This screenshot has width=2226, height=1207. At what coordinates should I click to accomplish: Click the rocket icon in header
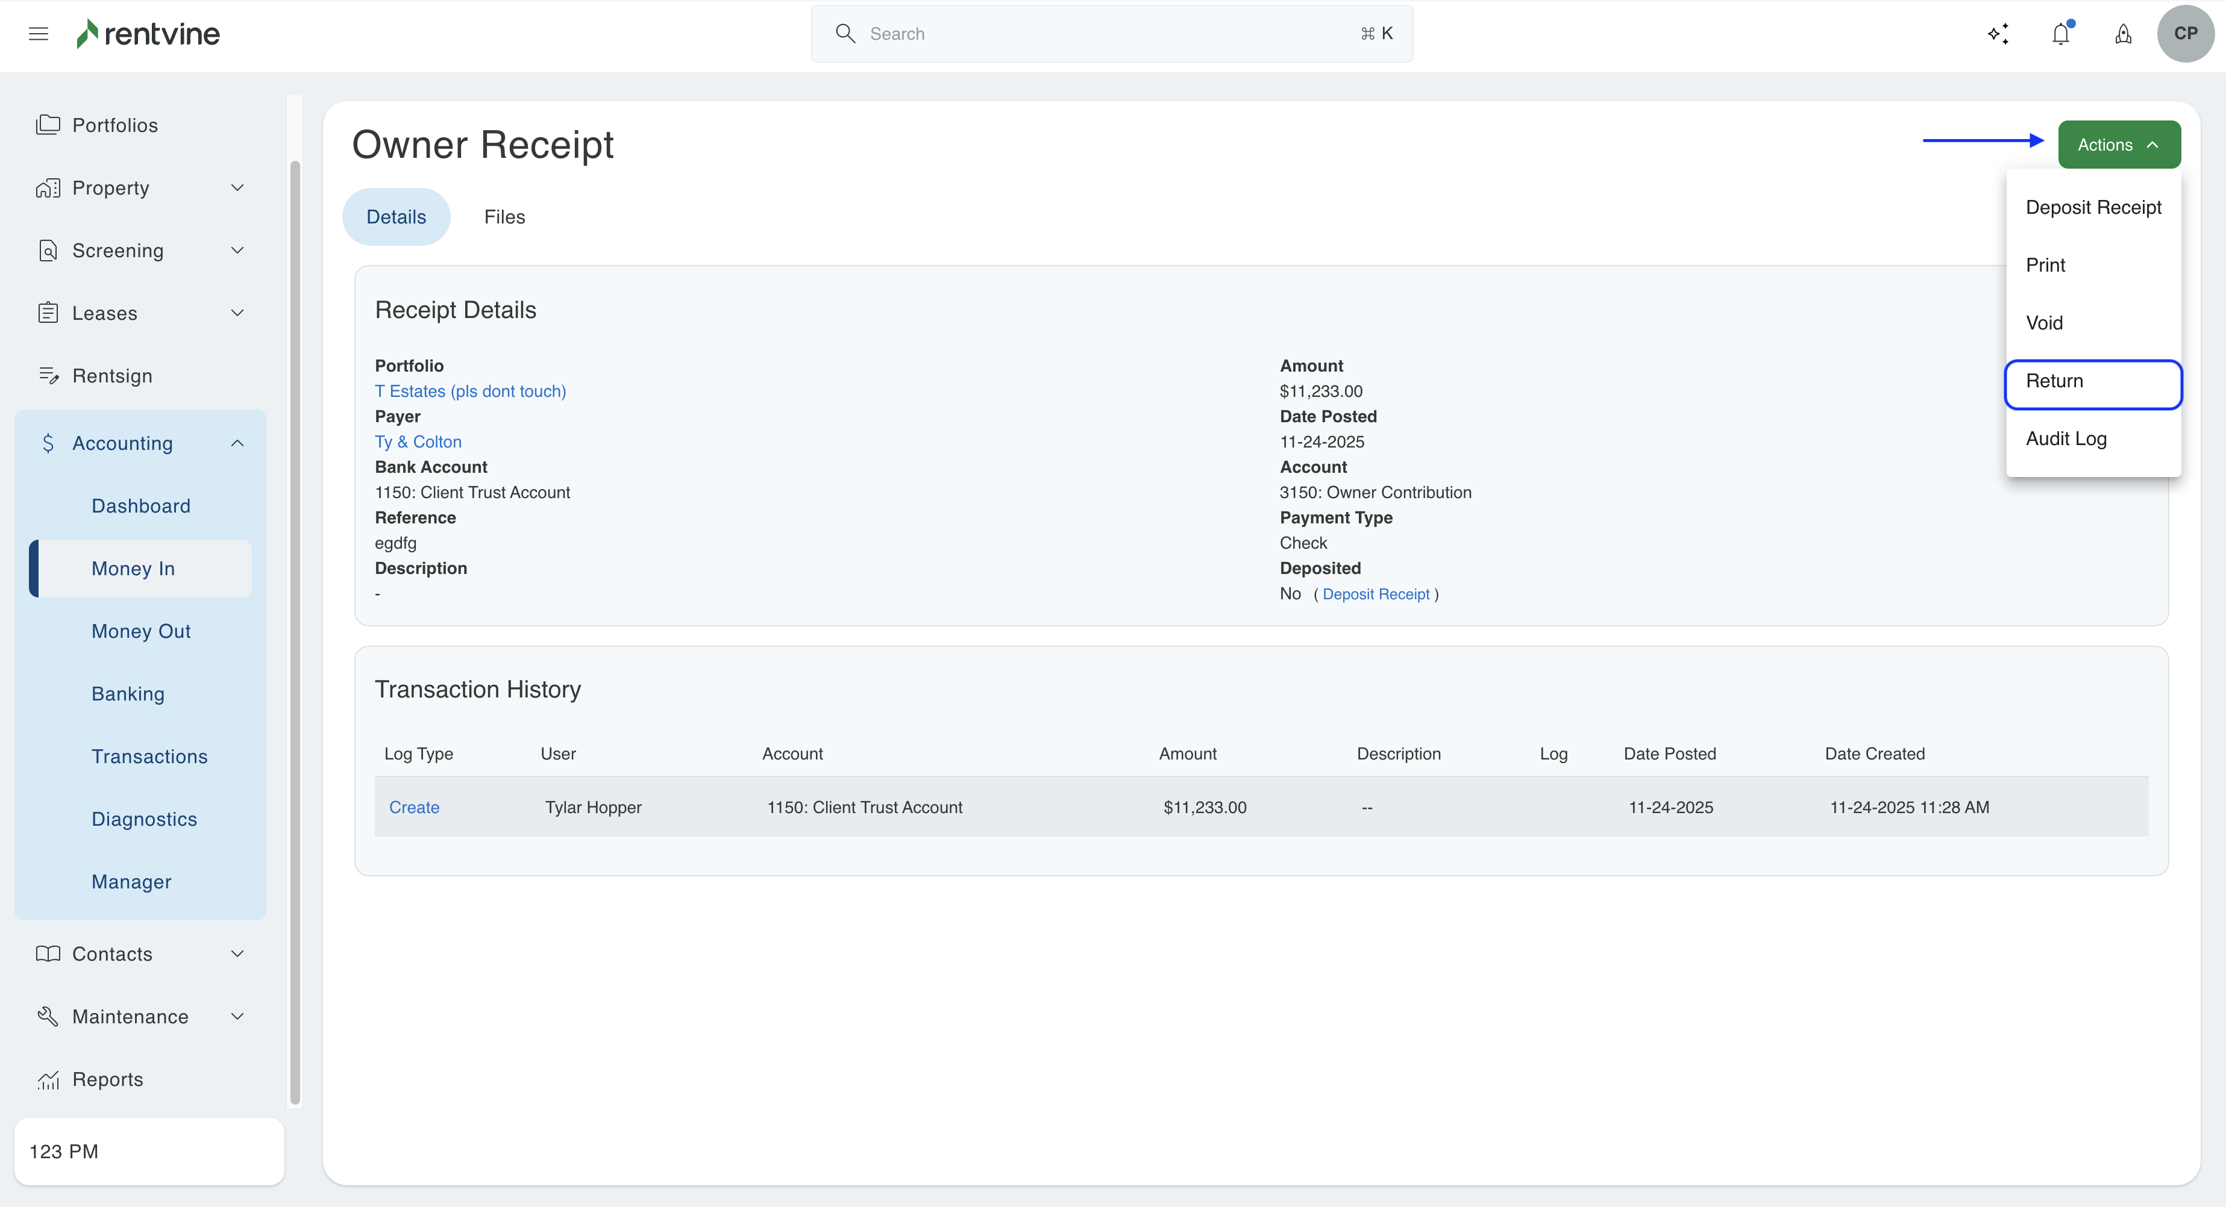pos(2123,34)
